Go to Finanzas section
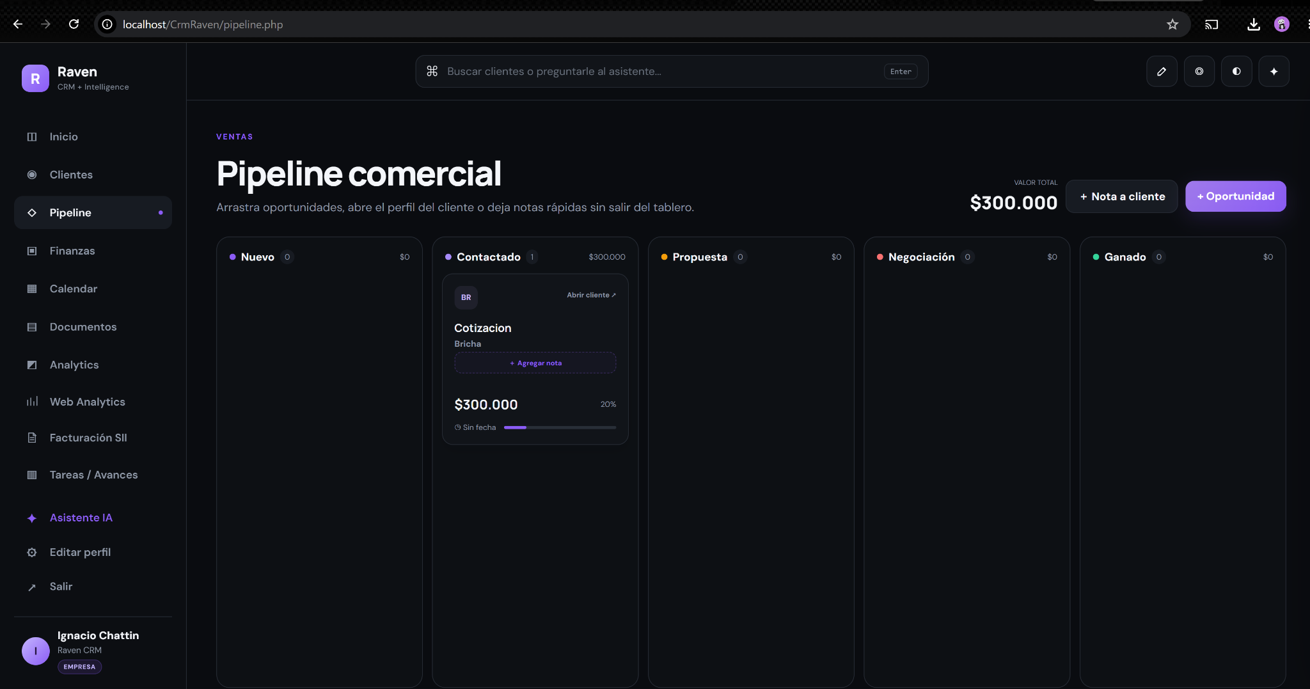The width and height of the screenshot is (1310, 689). tap(93, 251)
